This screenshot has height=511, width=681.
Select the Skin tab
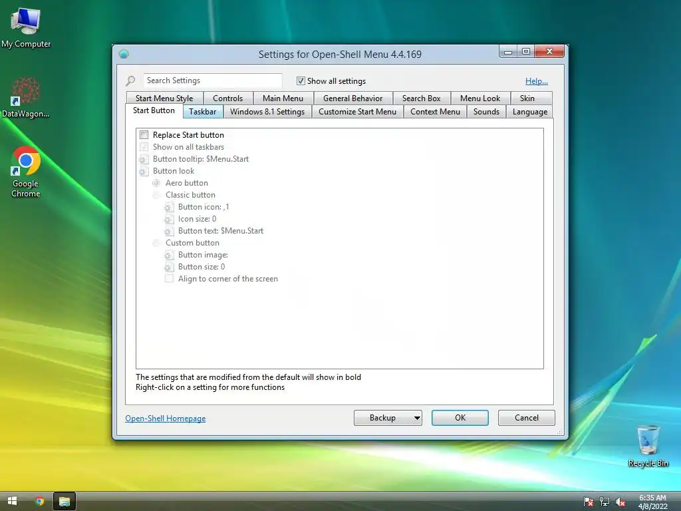pos(527,98)
